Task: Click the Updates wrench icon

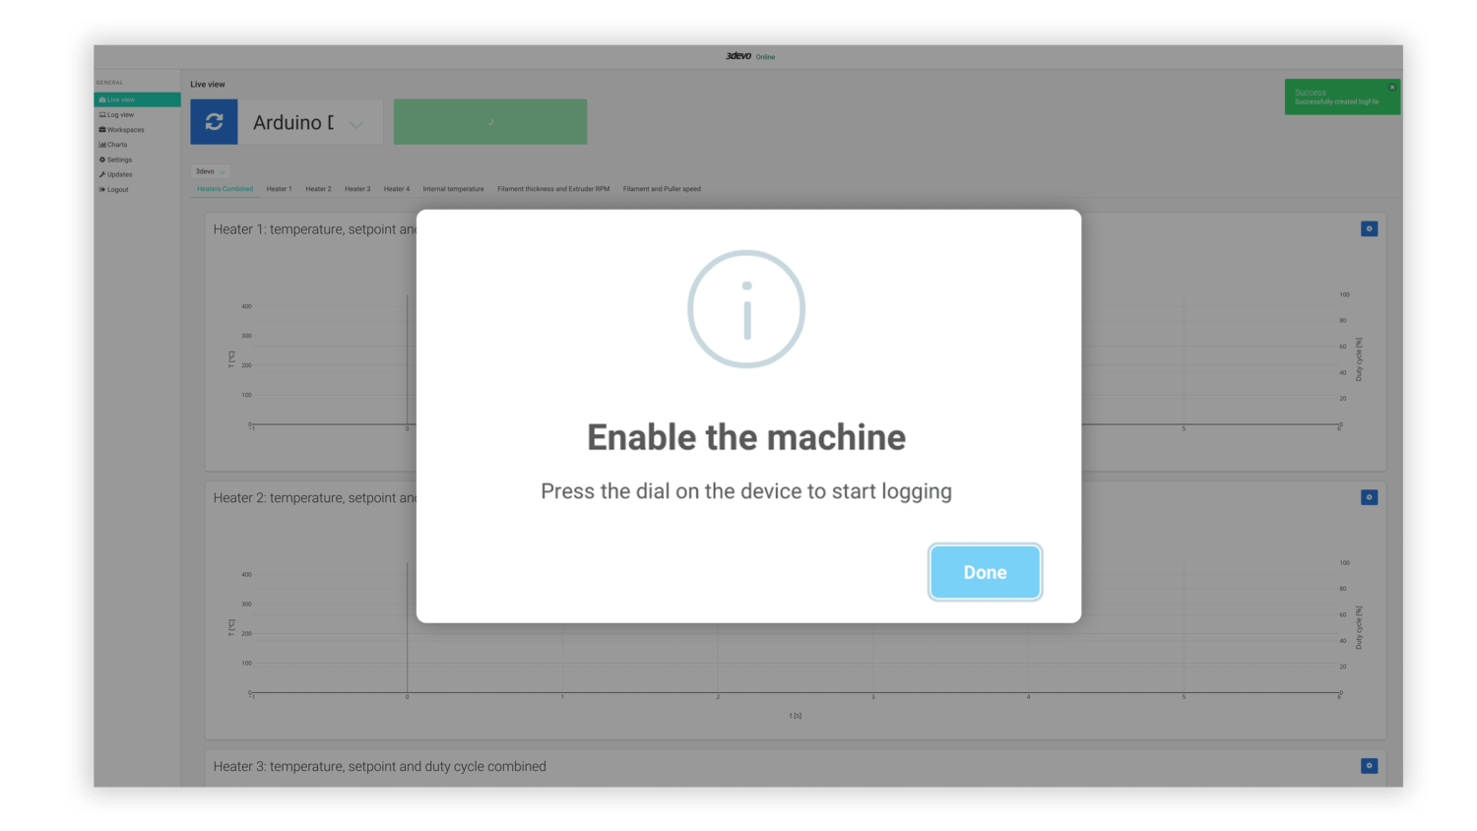Action: [x=102, y=174]
